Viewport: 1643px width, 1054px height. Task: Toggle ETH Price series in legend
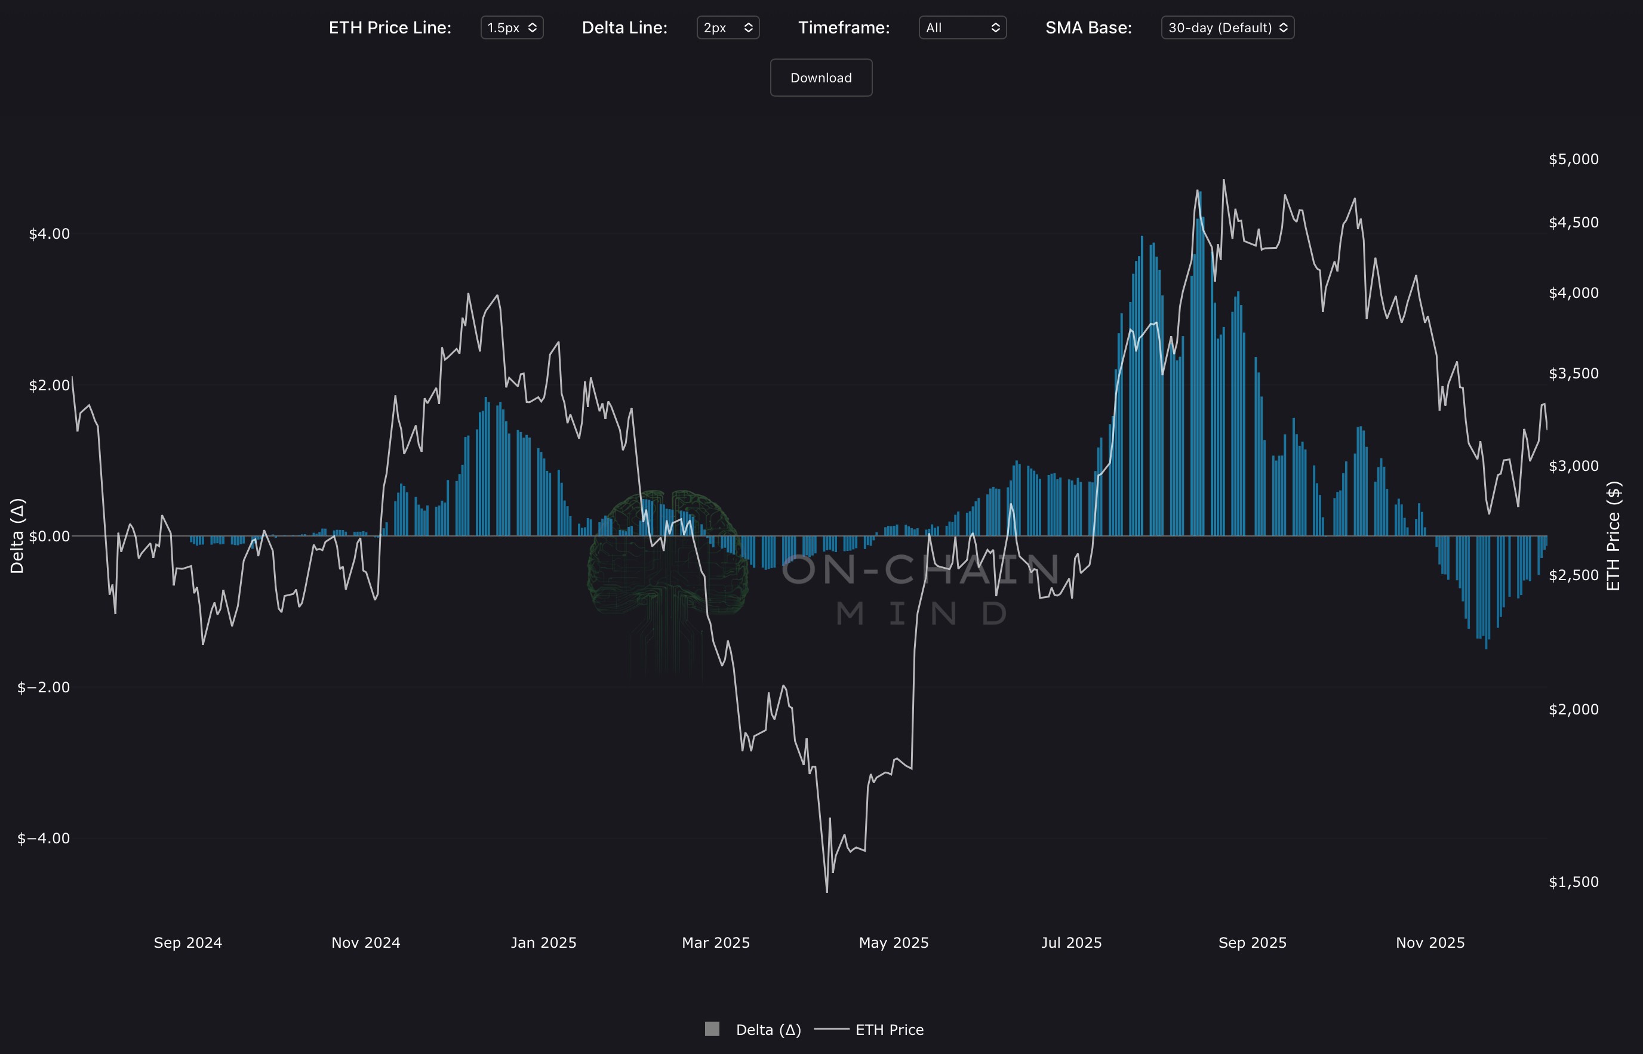tap(890, 1030)
